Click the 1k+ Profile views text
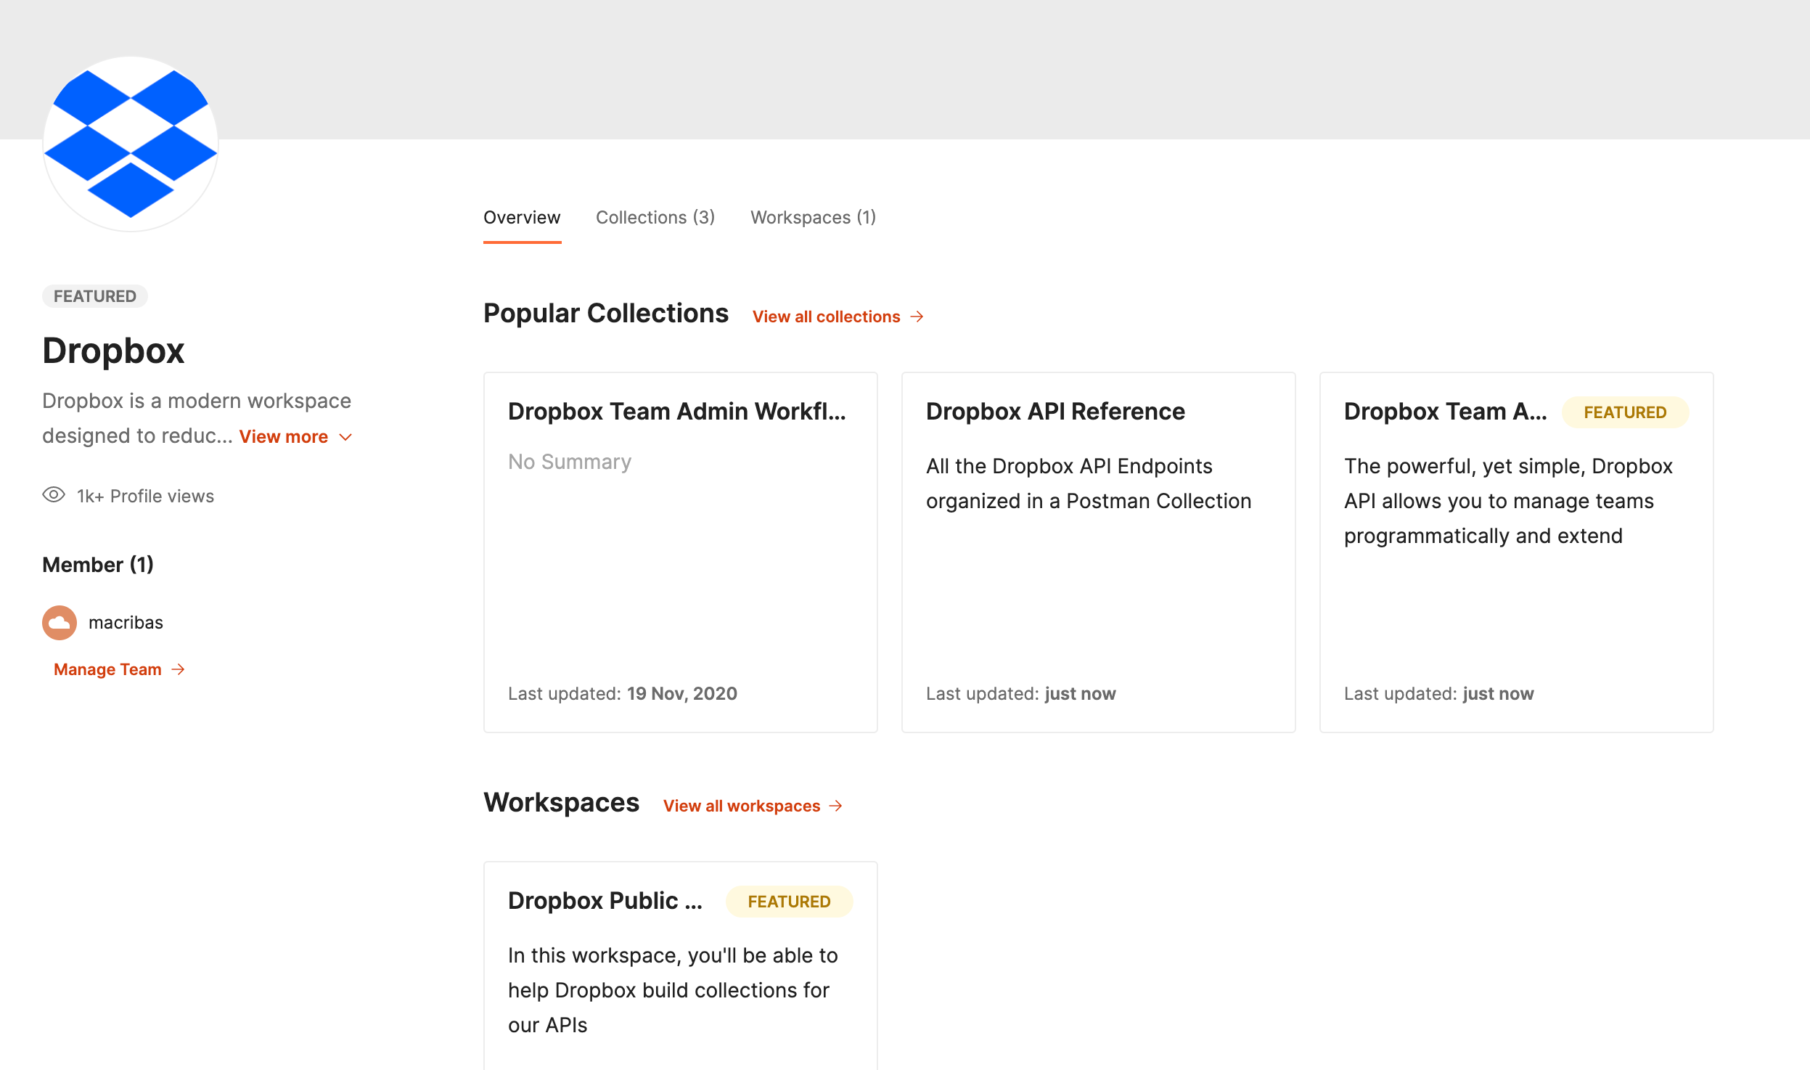This screenshot has height=1070, width=1810. click(145, 497)
